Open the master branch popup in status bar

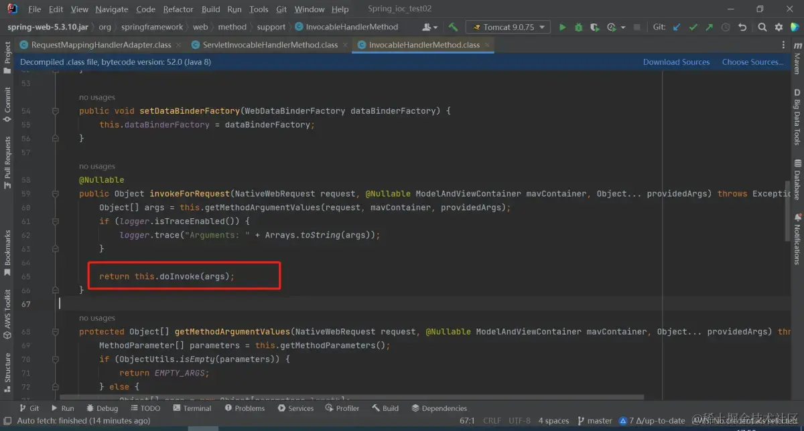[x=594, y=421]
